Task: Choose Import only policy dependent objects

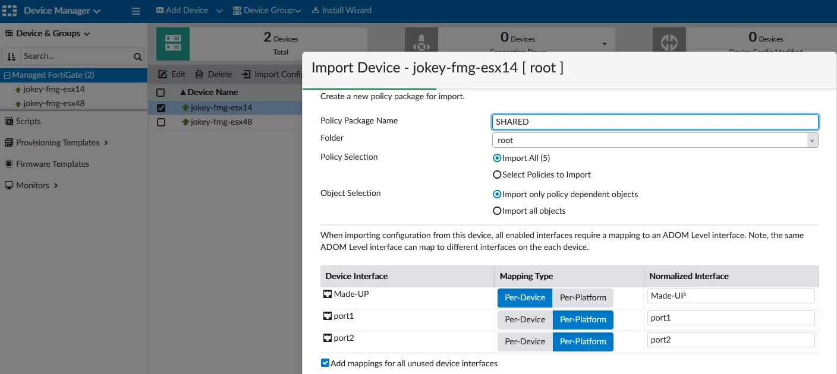Action: point(497,194)
